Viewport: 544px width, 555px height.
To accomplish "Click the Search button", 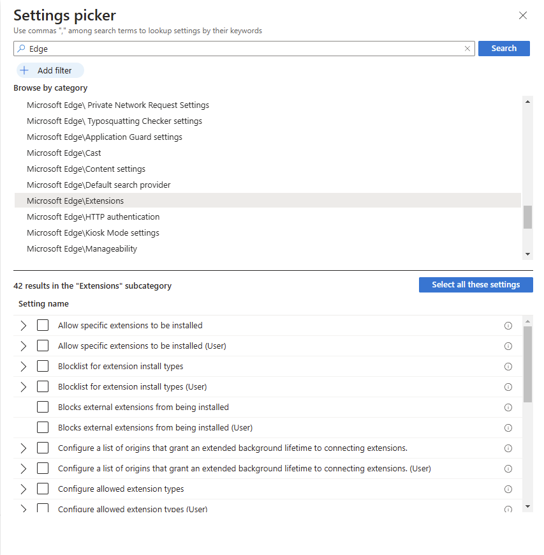I will pyautogui.click(x=504, y=49).
